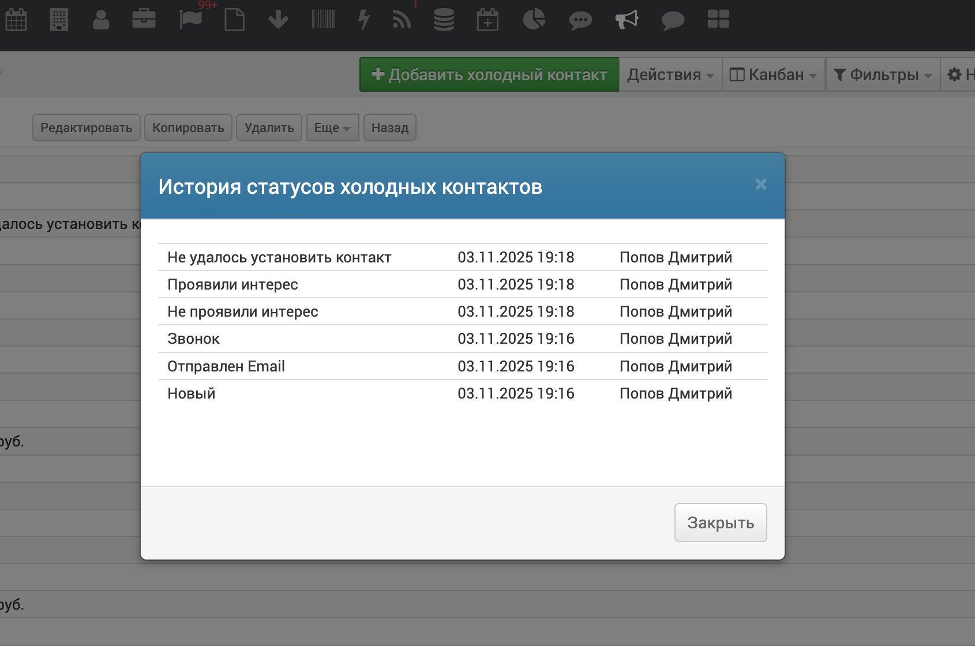Open the contacts person icon

point(101,20)
